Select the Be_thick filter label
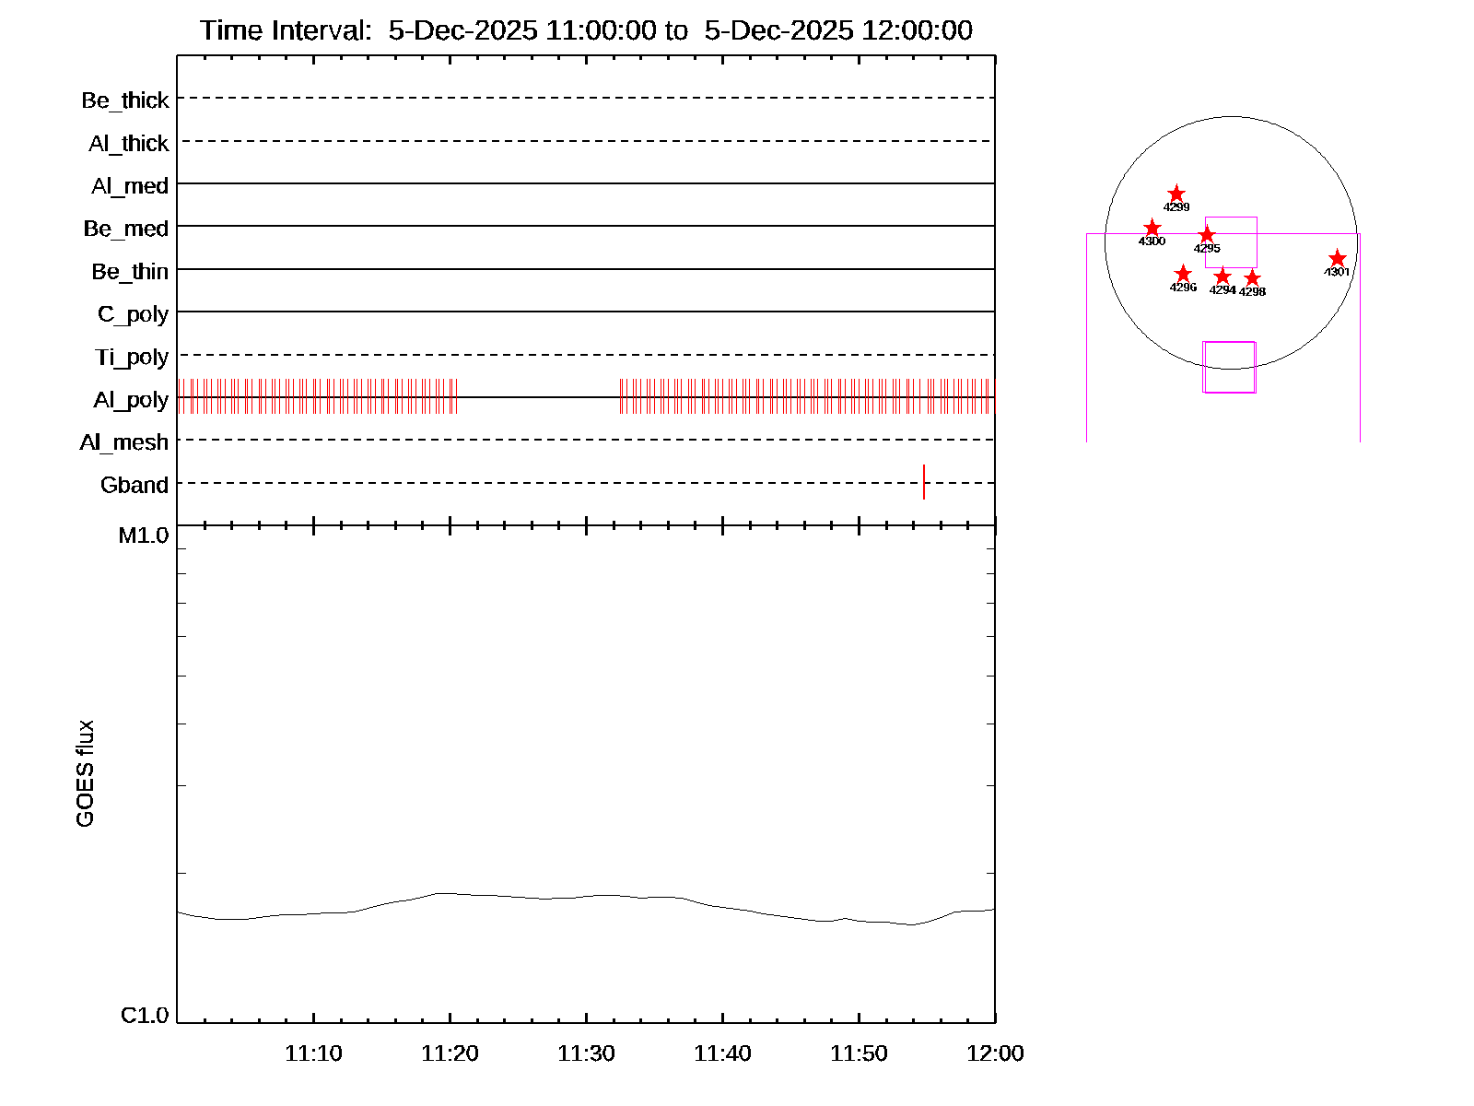1474x1106 pixels. [x=125, y=100]
